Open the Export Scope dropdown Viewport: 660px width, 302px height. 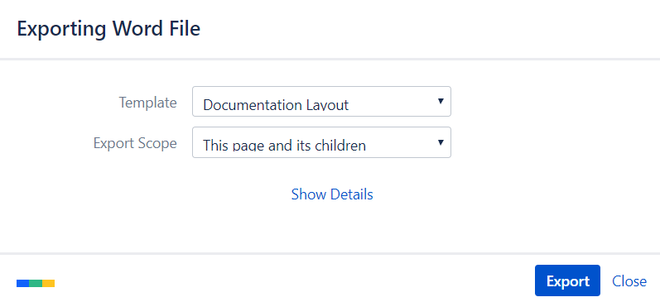click(321, 142)
